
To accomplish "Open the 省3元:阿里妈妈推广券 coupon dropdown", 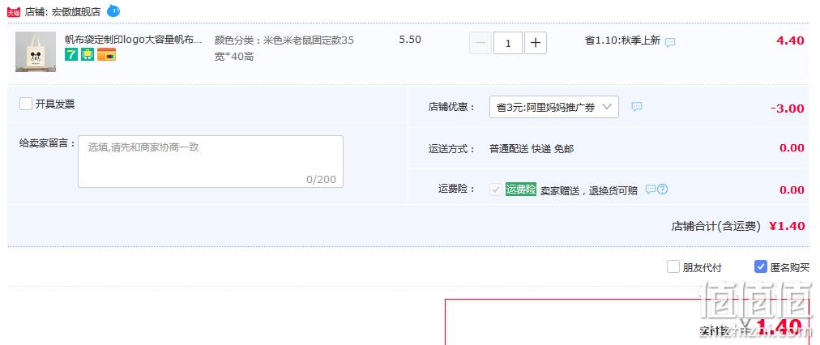I will click(553, 107).
